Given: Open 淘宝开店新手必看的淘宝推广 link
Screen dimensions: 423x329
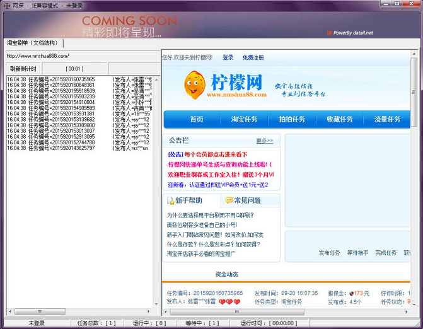Looking at the screenshot, I should (201, 254).
